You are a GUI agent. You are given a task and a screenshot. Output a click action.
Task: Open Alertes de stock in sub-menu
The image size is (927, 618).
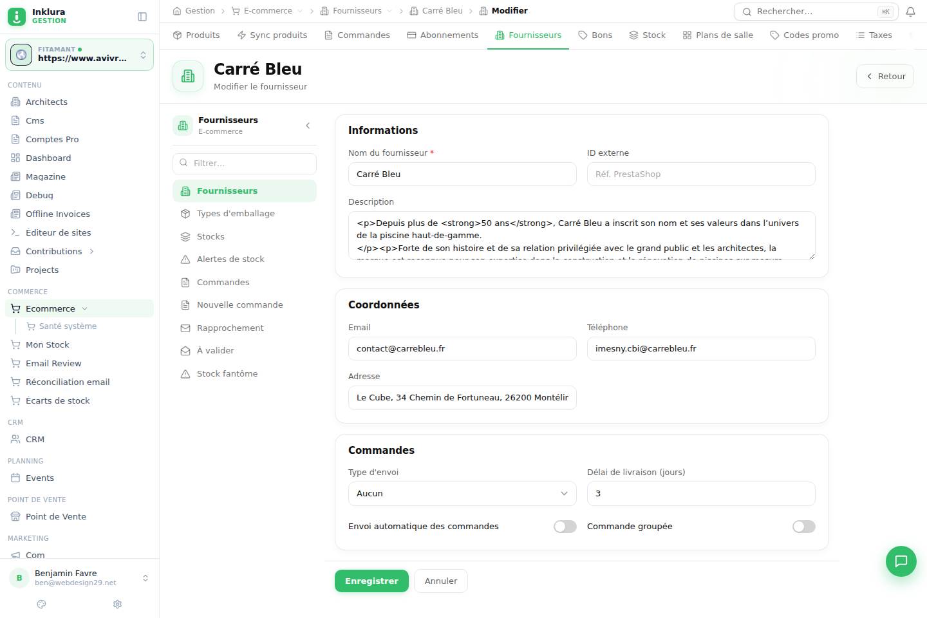[245, 259]
